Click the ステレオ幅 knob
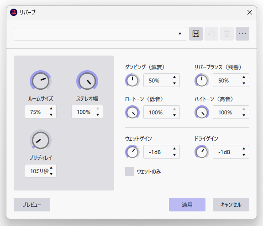 [87, 81]
